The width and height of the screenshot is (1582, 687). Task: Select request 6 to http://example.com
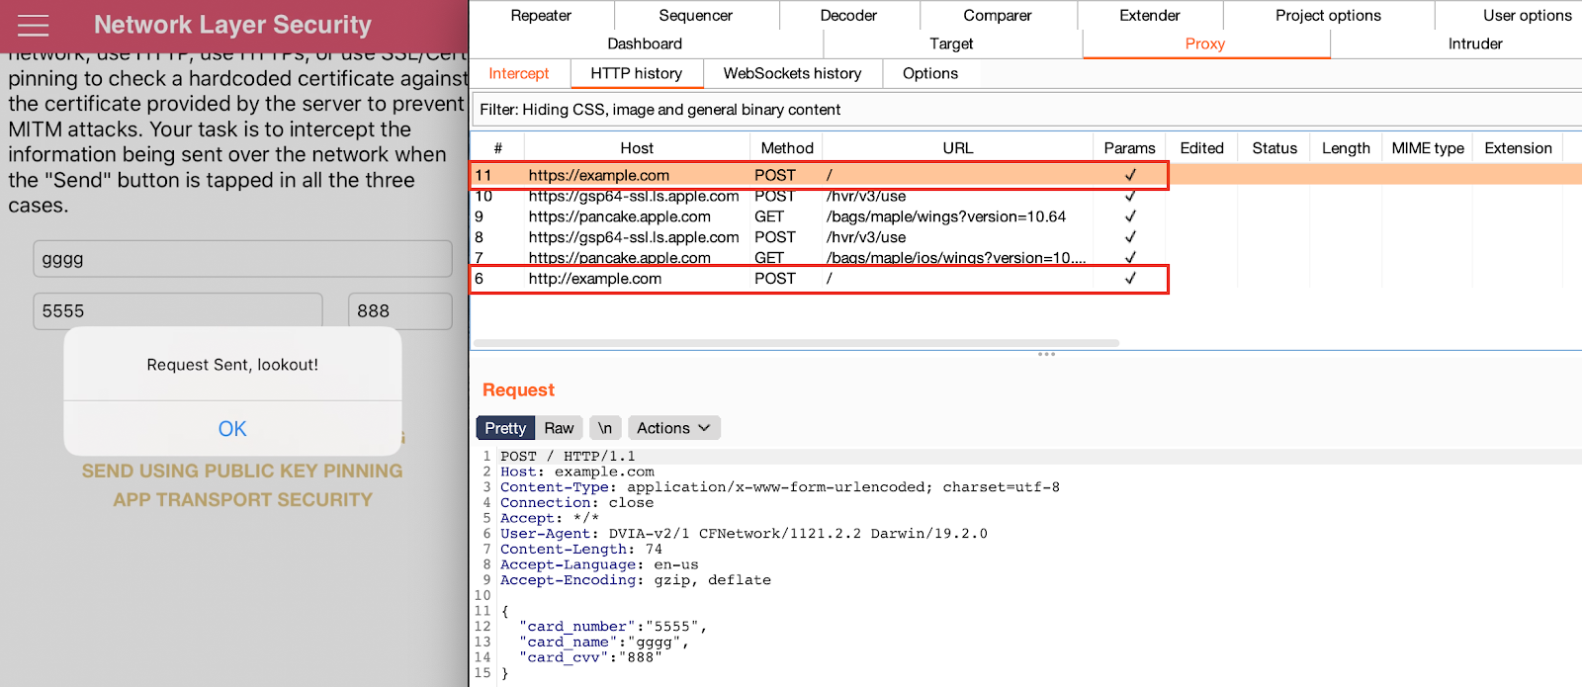coord(595,279)
